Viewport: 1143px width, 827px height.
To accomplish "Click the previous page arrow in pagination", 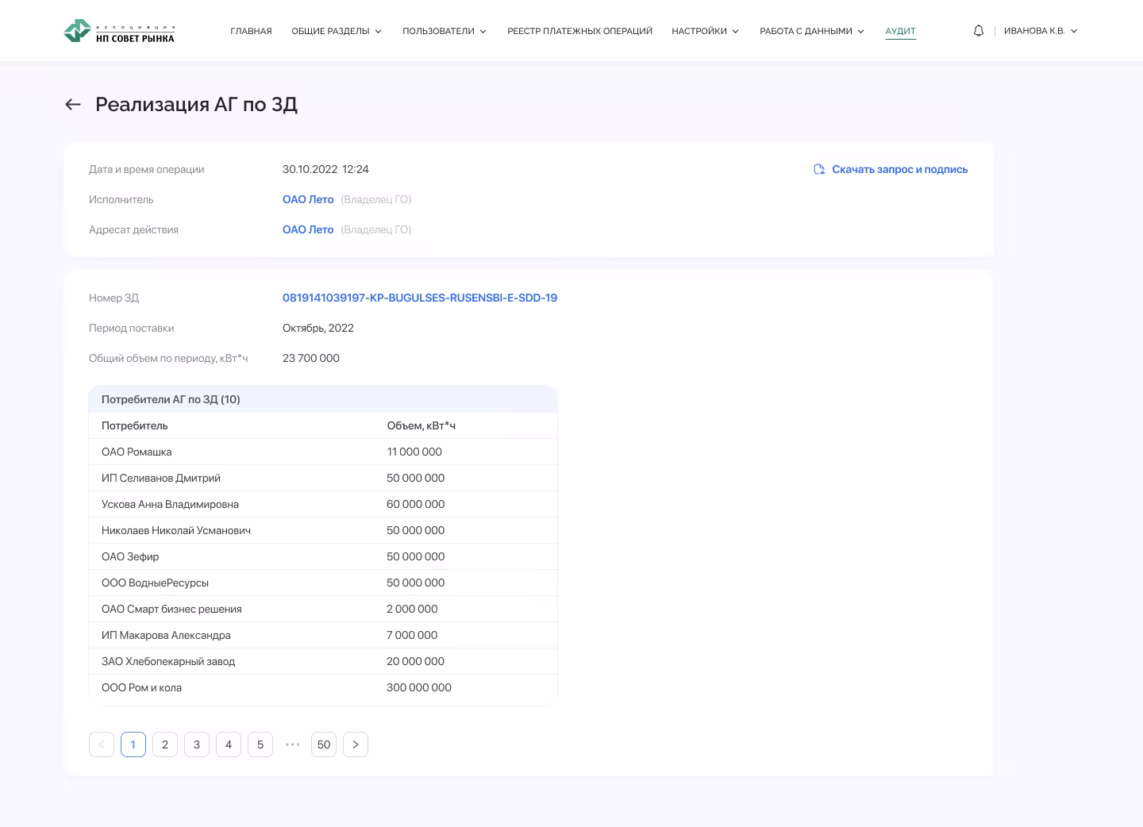I will [102, 744].
